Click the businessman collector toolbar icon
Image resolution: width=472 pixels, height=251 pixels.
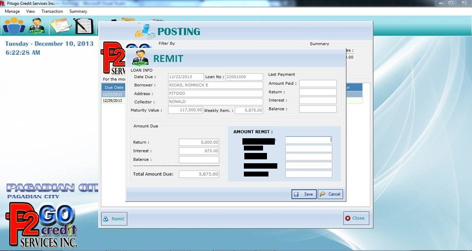pos(37,25)
